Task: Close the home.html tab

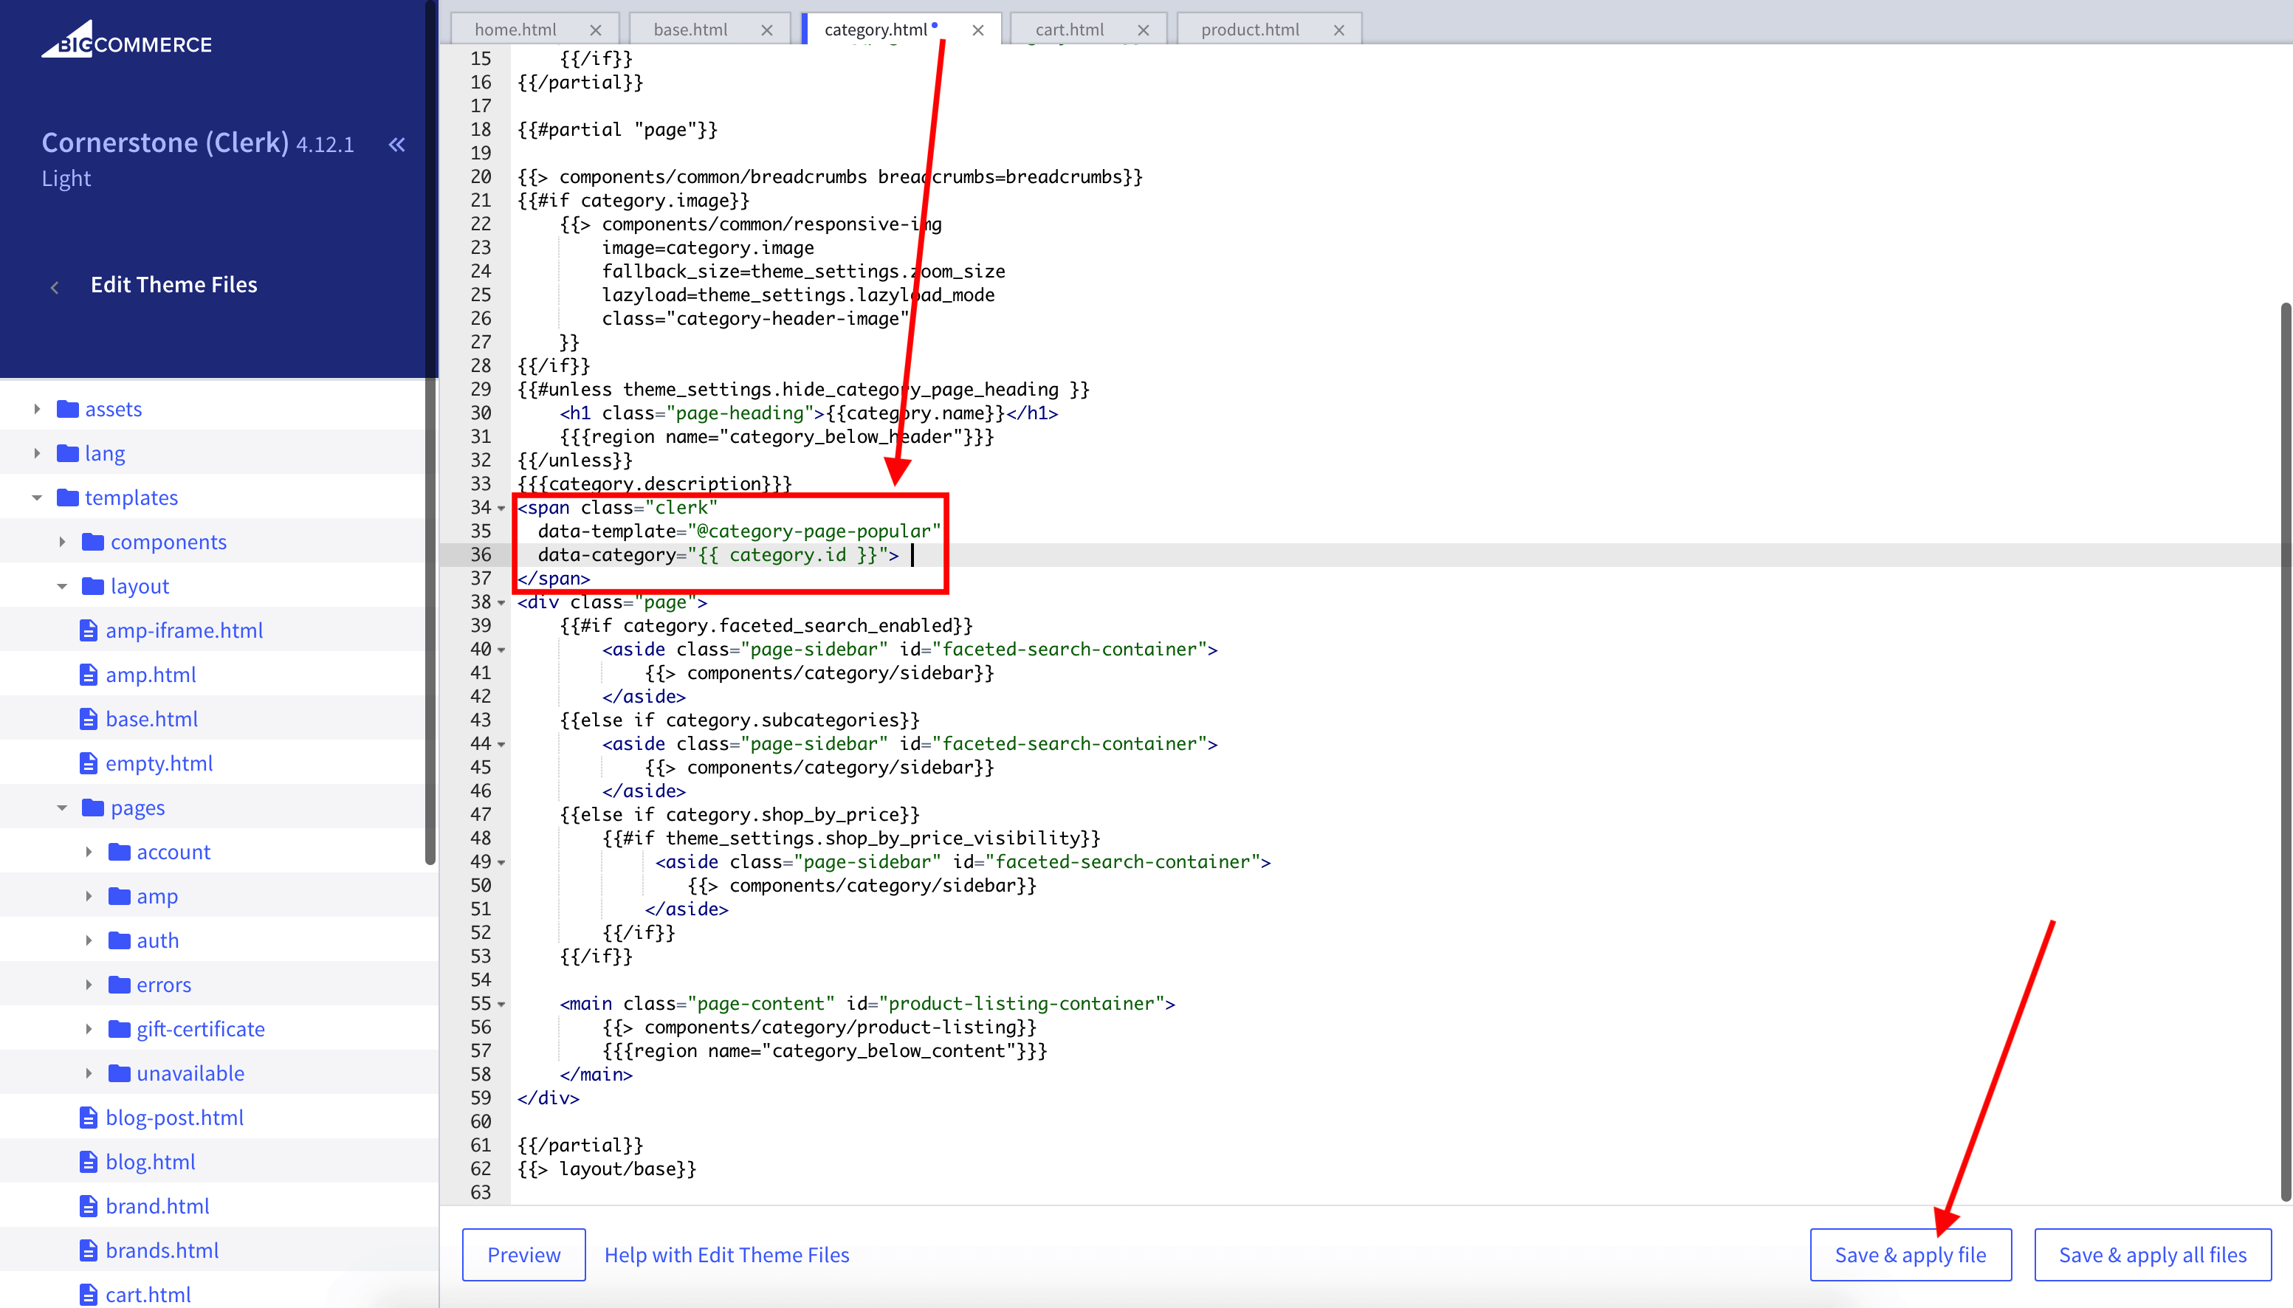Action: click(x=595, y=30)
